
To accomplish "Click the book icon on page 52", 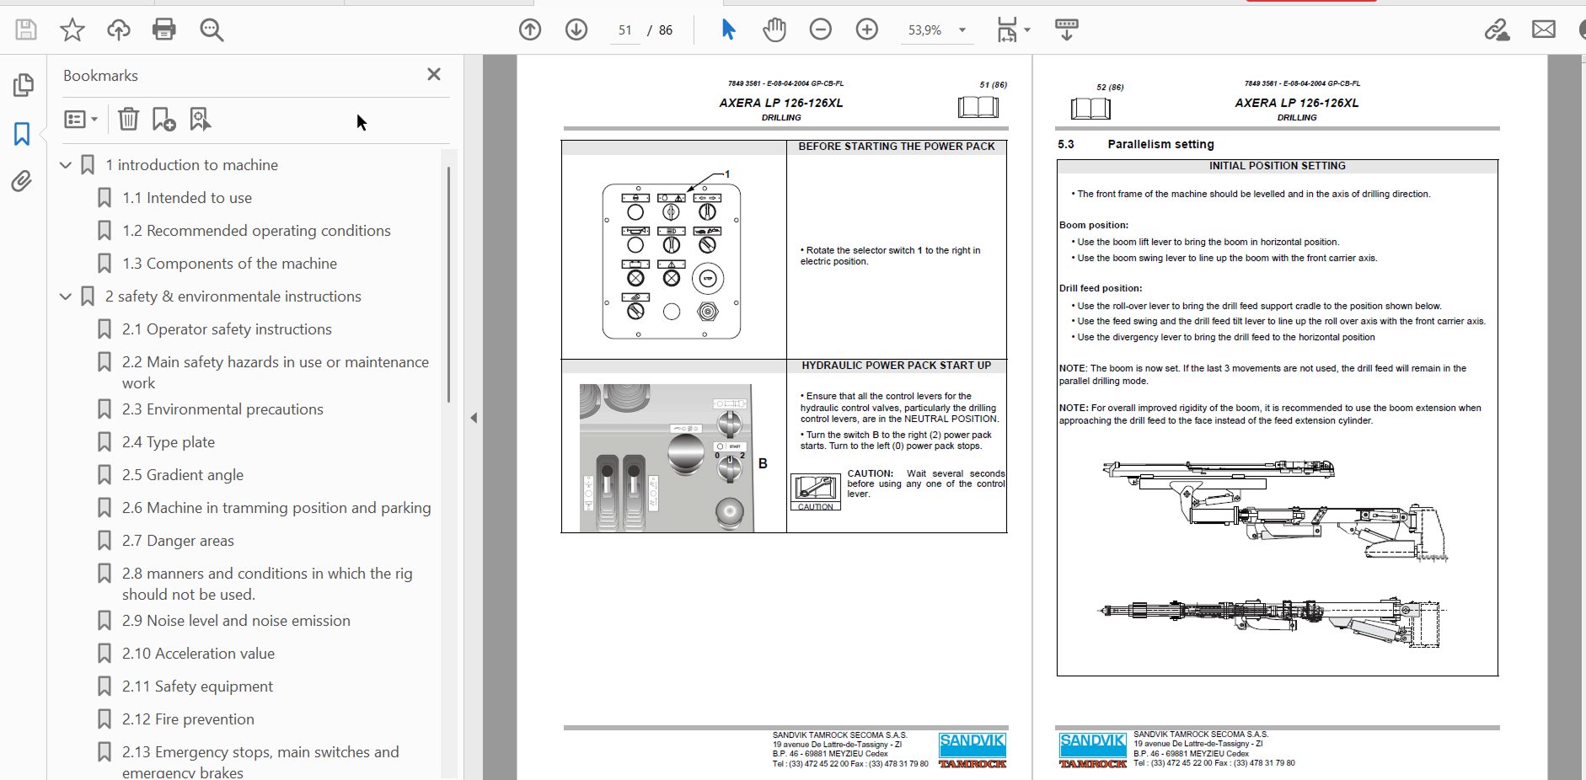I will click(x=1090, y=109).
